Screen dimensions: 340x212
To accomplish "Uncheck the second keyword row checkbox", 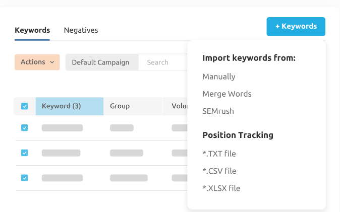I will (x=24, y=153).
